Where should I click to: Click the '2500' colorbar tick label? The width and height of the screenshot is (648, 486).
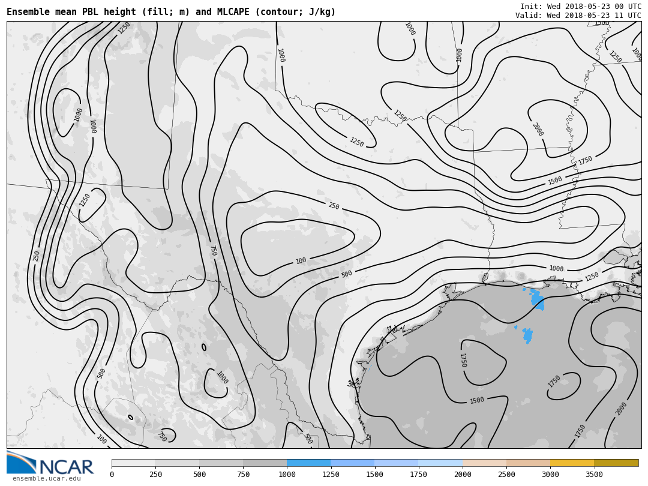(506, 475)
